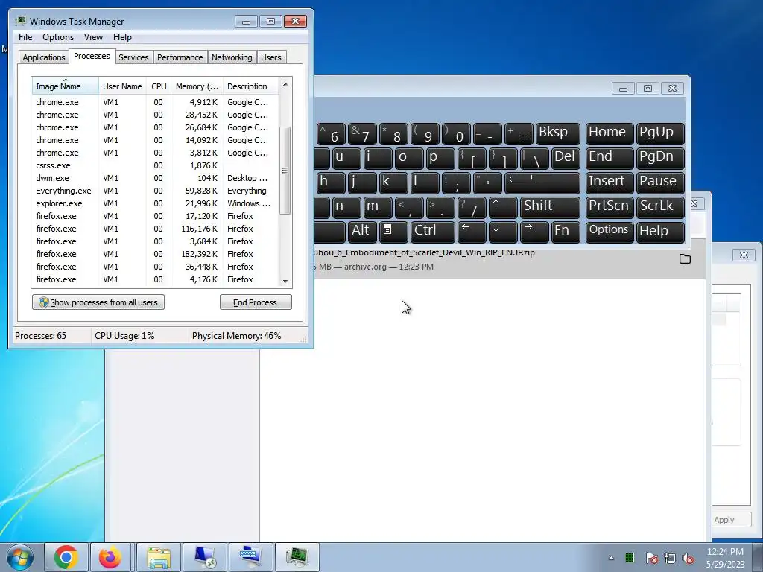Open Firefox from the taskbar
This screenshot has width=763, height=572.
pyautogui.click(x=110, y=557)
